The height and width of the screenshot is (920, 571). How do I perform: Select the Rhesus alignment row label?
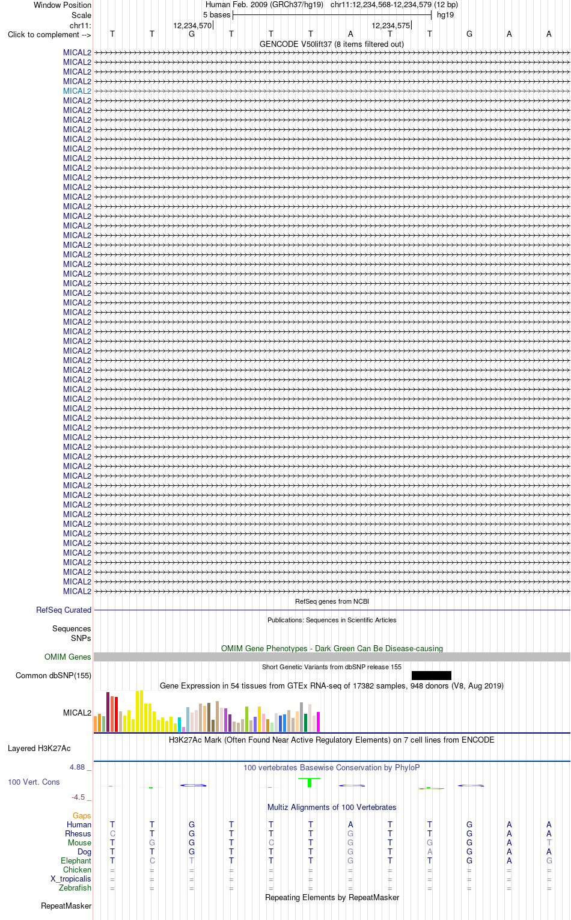click(78, 833)
